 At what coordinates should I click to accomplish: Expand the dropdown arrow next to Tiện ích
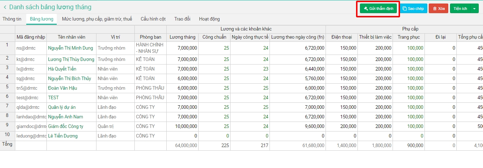474,9
